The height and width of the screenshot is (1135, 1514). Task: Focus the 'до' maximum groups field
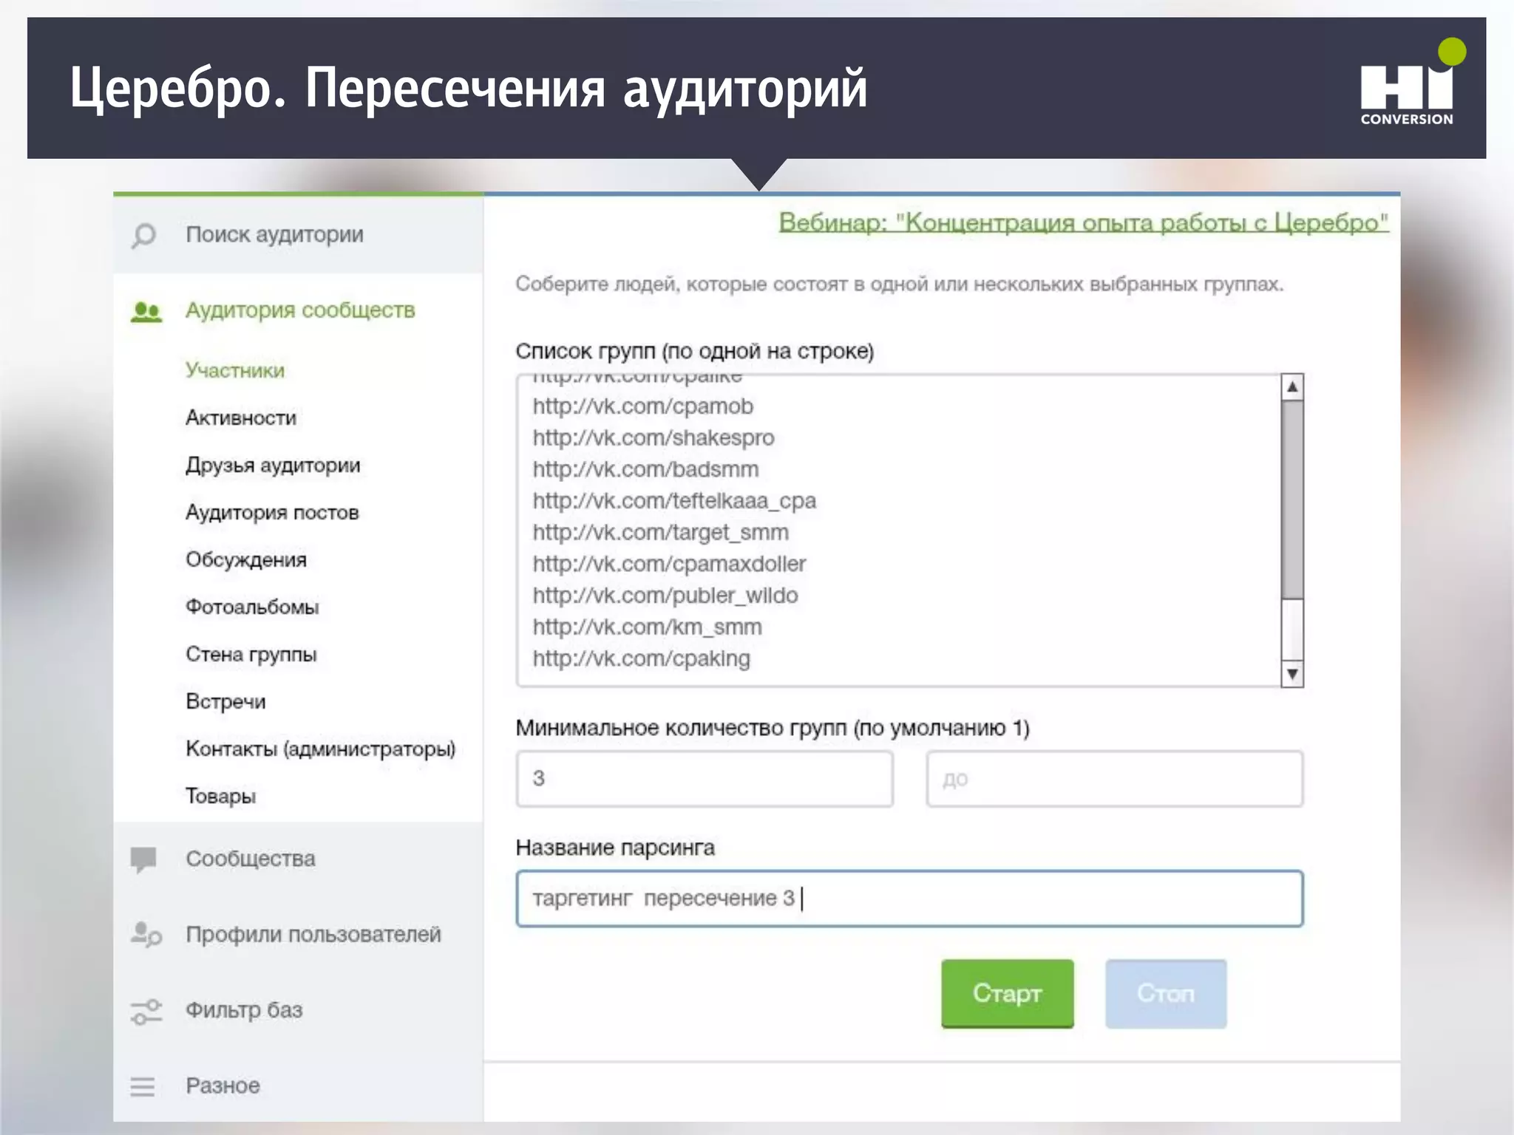point(1114,779)
